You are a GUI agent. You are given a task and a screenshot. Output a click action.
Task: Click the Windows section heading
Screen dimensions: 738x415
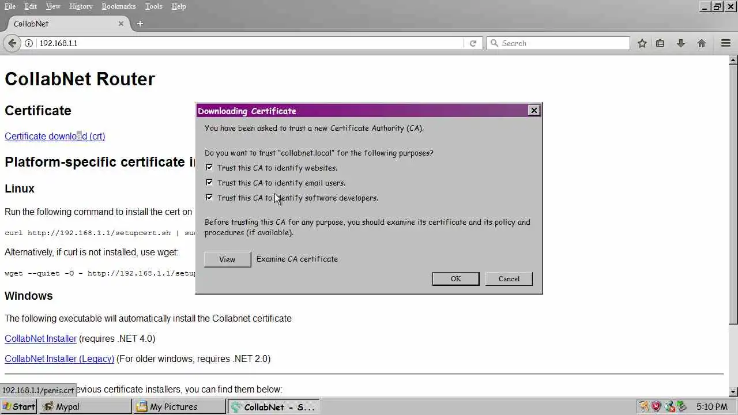point(28,296)
